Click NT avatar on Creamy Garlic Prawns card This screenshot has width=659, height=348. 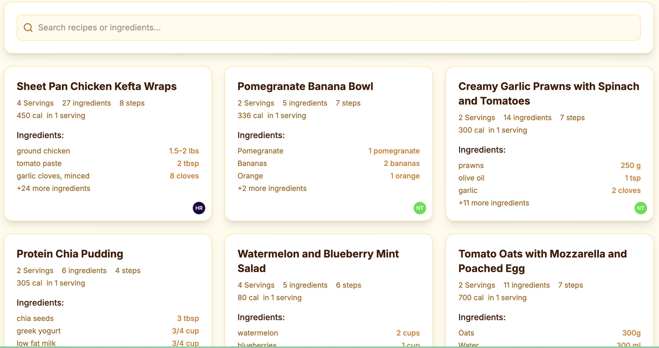click(640, 208)
